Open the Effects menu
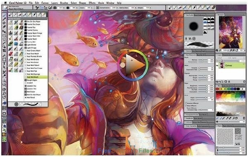Image resolution: width=248 pixels, height=157 pixels. point(92,3)
